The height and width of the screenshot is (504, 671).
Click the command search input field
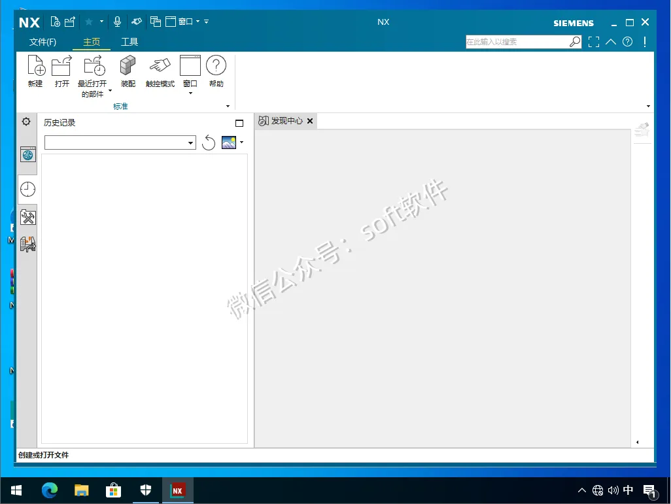coord(518,41)
